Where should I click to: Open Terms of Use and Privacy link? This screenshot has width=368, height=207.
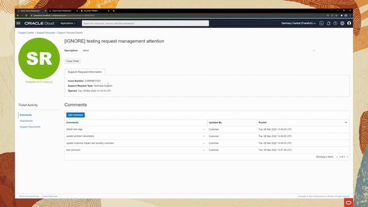click(x=29, y=196)
